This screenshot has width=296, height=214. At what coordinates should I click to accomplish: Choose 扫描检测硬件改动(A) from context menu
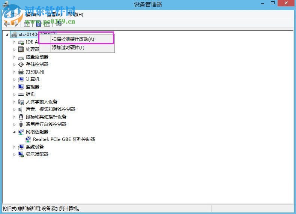click(77, 39)
